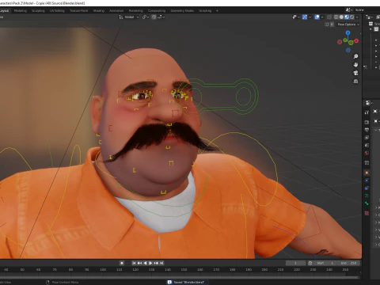Open the checkered Texture properties tab icon
The image size is (380, 285).
[367, 213]
